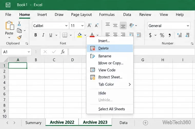Decrease font size with smaller A
The width and height of the screenshot is (195, 129).
pos(97,26)
